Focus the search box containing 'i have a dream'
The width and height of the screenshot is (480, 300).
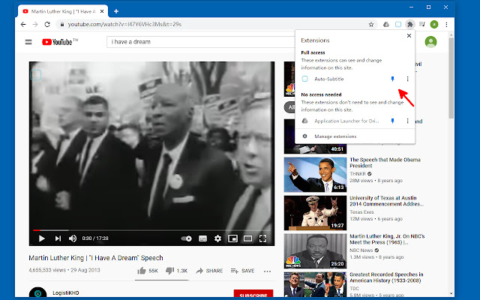click(200, 42)
